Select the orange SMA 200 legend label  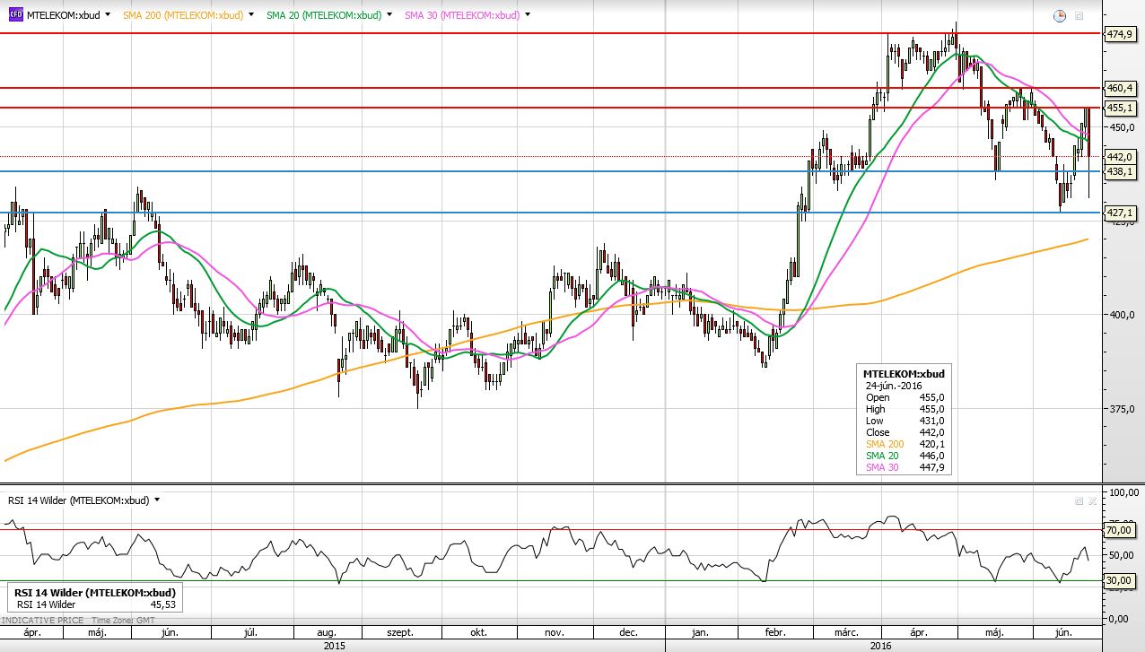[183, 15]
